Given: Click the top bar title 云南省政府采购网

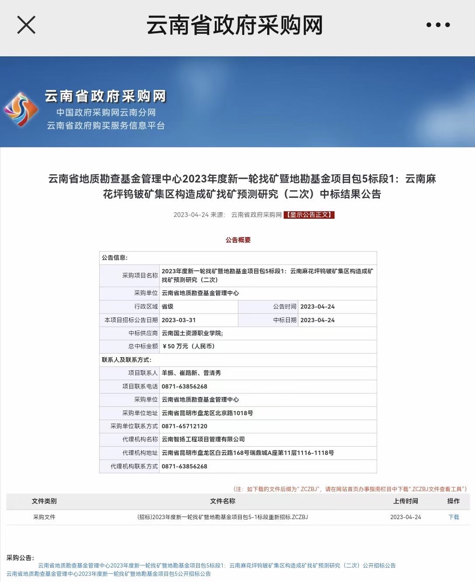Looking at the screenshot, I should [x=234, y=25].
